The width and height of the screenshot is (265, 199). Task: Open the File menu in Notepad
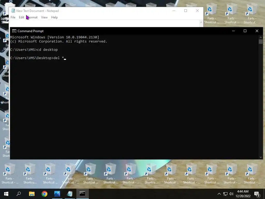(13, 17)
